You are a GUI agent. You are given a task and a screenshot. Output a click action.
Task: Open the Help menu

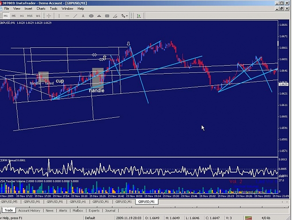click(x=81, y=8)
